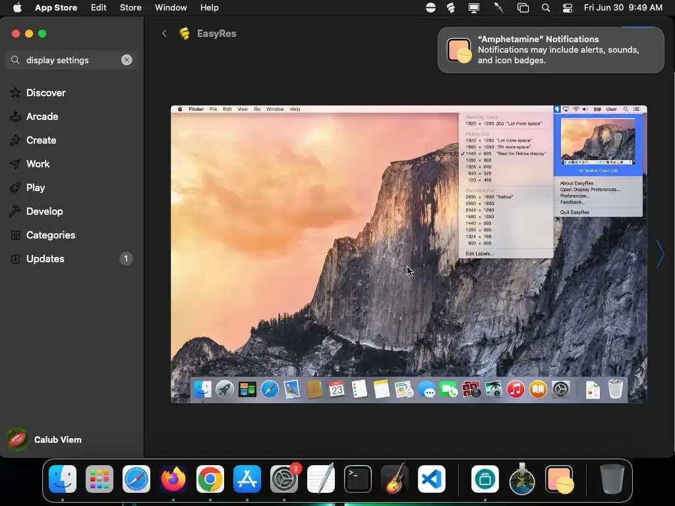Open the Calub Viem account profile
The width and height of the screenshot is (675, 506).
[44, 439]
